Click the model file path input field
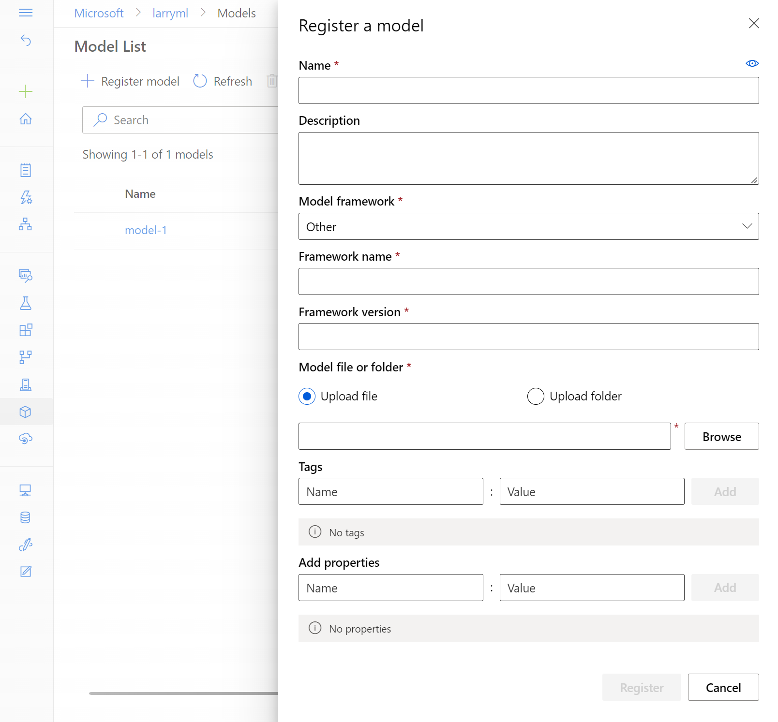This screenshot has height=722, width=778. coord(484,436)
